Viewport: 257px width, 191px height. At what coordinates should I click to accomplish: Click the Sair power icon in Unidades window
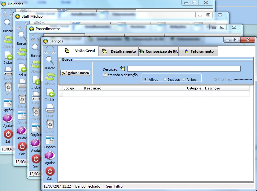pyautogui.click(x=8, y=134)
